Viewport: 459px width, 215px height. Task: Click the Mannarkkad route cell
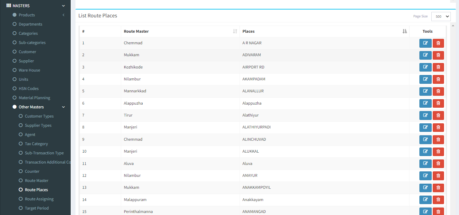point(180,91)
